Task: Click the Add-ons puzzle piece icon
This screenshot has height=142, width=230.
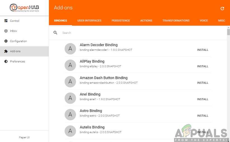Action: tap(6, 51)
